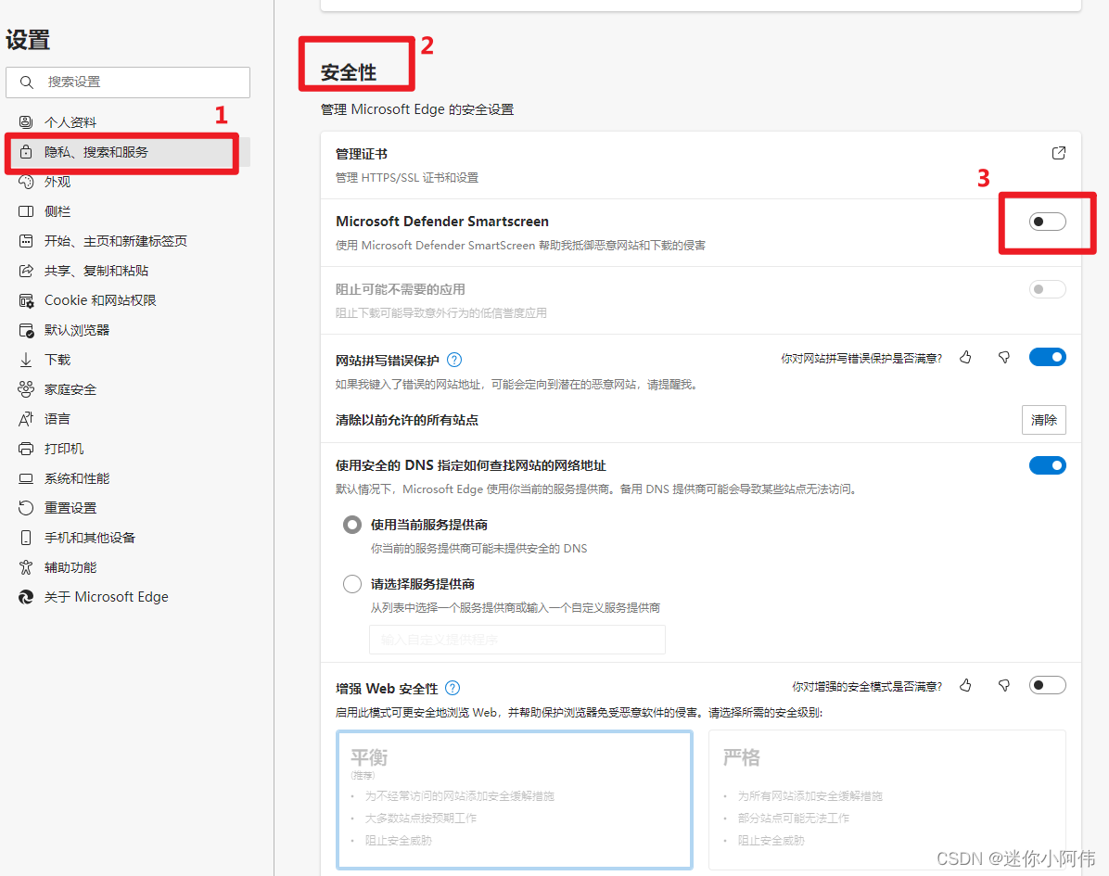This screenshot has height=876, width=1109.
Task: Click the 外观 appearance palette icon
Action: [26, 182]
